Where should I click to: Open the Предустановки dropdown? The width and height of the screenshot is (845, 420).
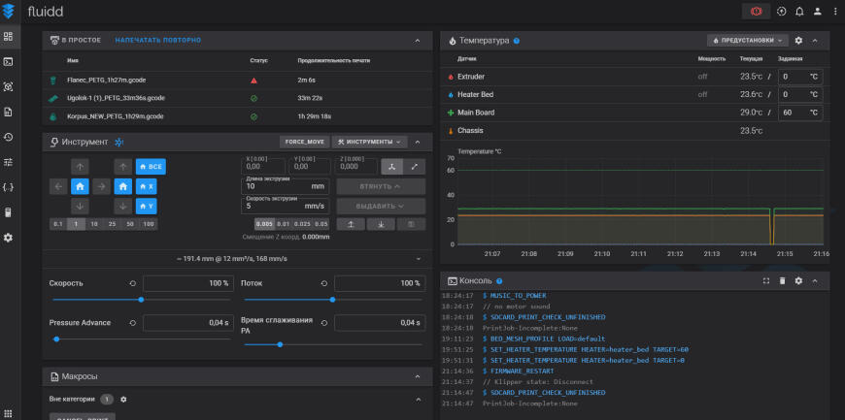click(x=747, y=41)
